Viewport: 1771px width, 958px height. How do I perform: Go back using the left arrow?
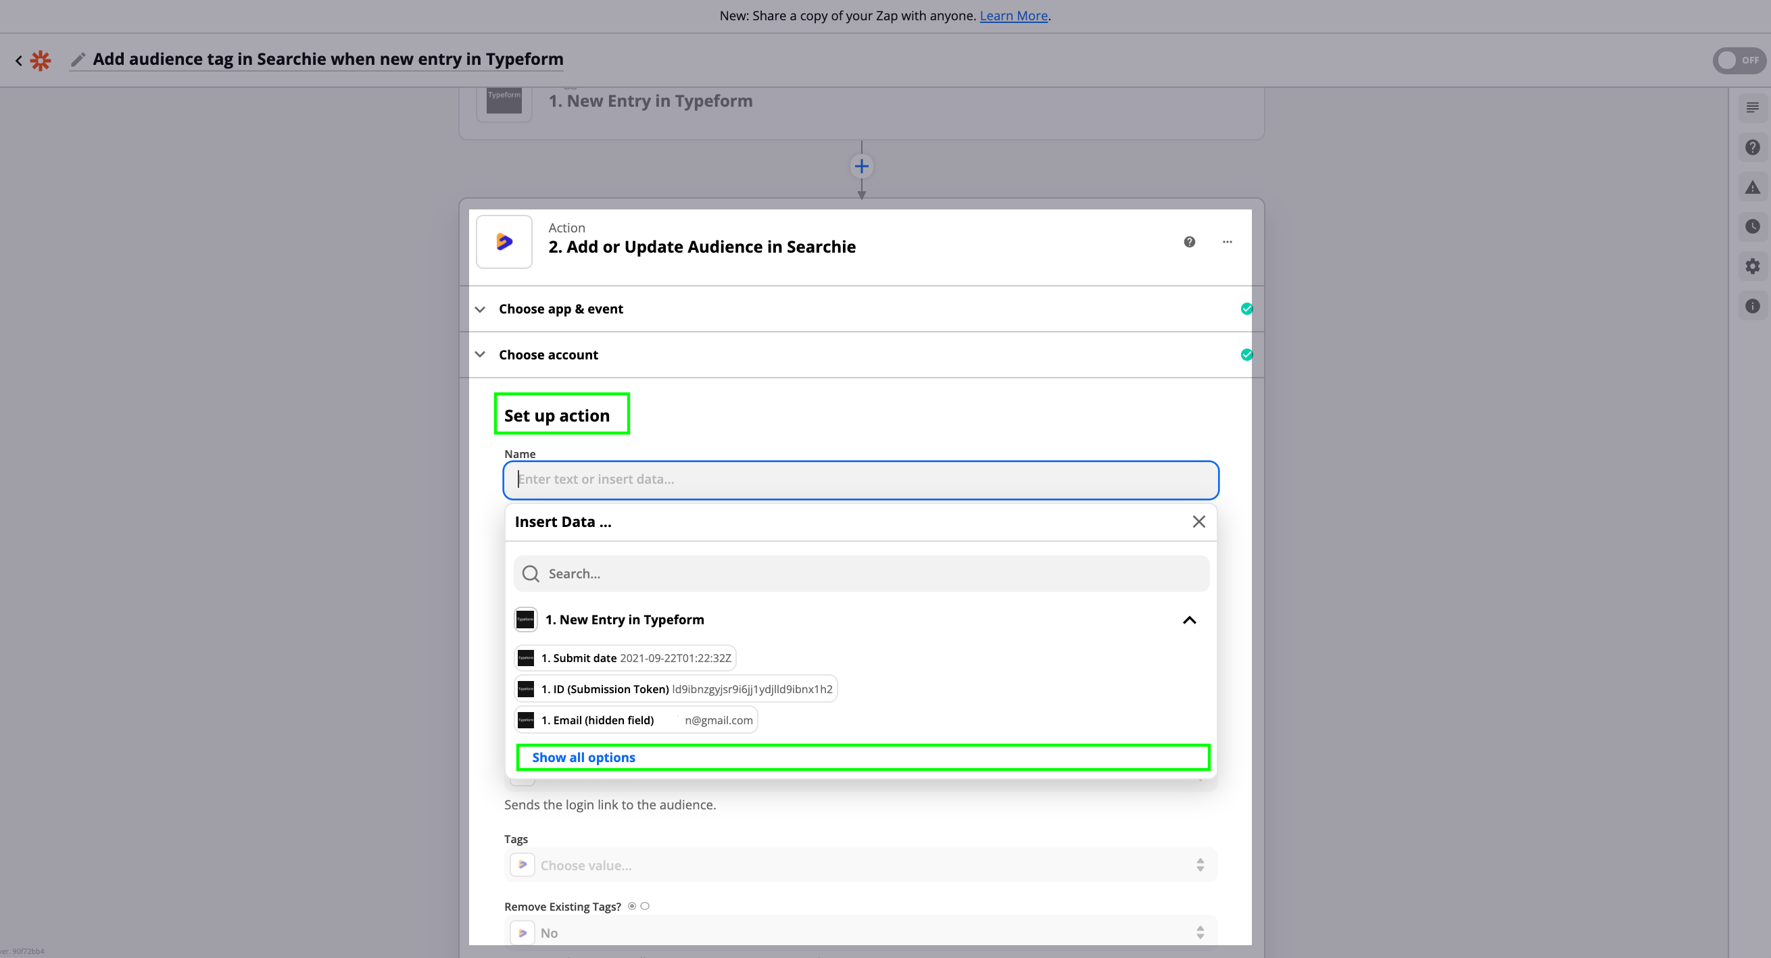click(x=18, y=61)
